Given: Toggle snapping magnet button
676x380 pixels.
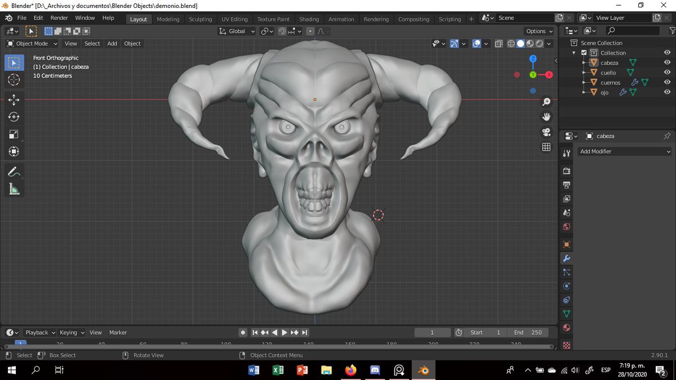Looking at the screenshot, I should 282,32.
